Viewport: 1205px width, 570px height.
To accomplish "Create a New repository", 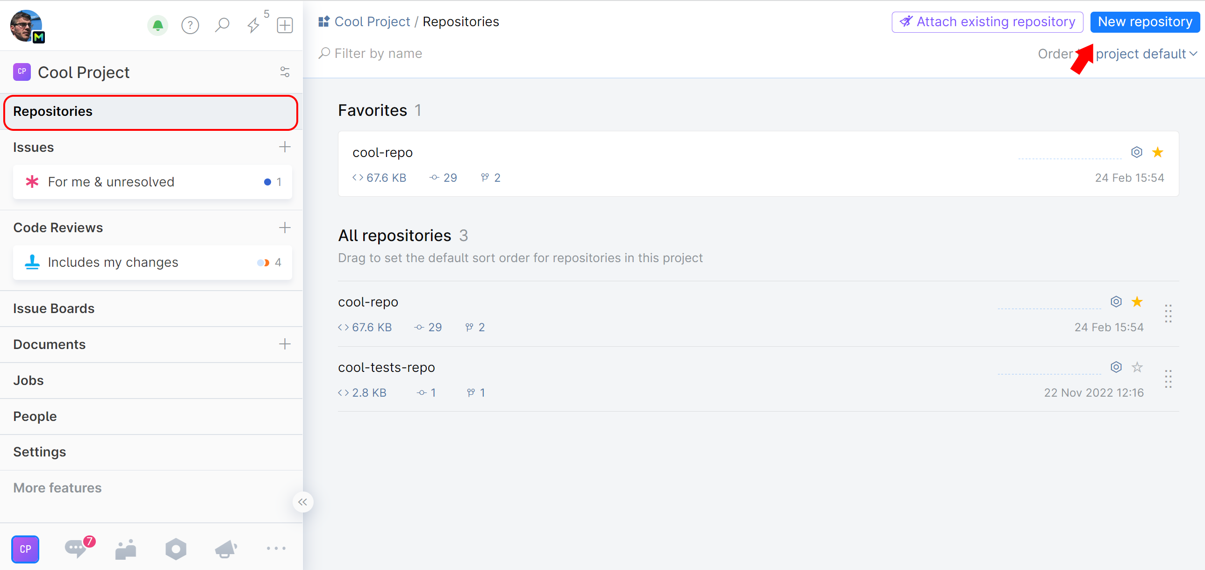I will [1144, 21].
